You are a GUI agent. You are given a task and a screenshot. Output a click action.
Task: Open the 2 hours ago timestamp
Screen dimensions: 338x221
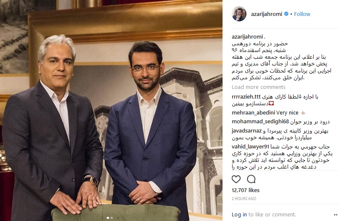(244, 199)
